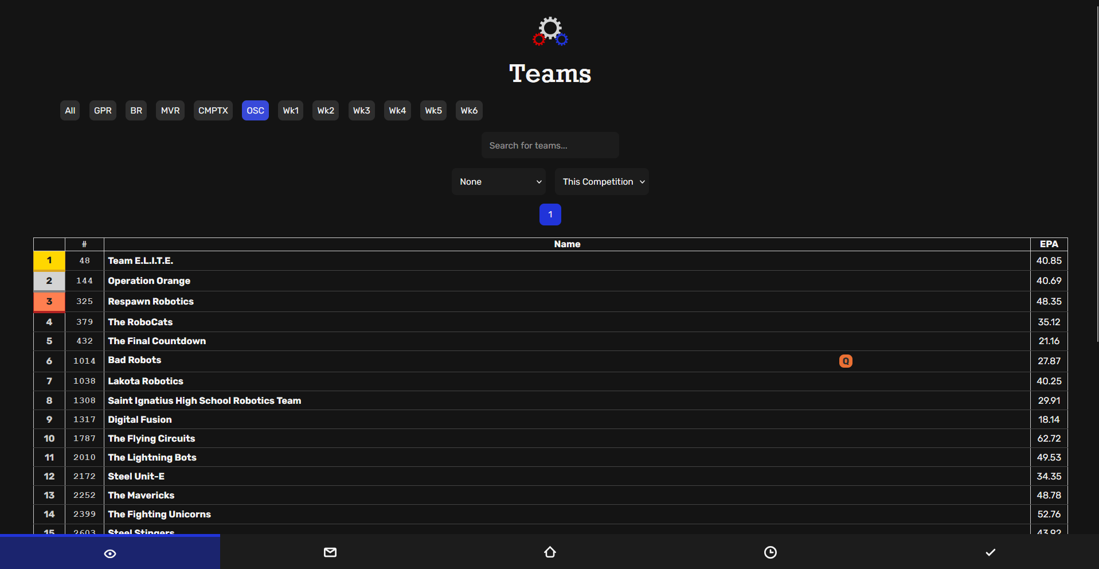Filter teams by Wk1
Viewport: 1099px width, 569px height.
click(291, 111)
